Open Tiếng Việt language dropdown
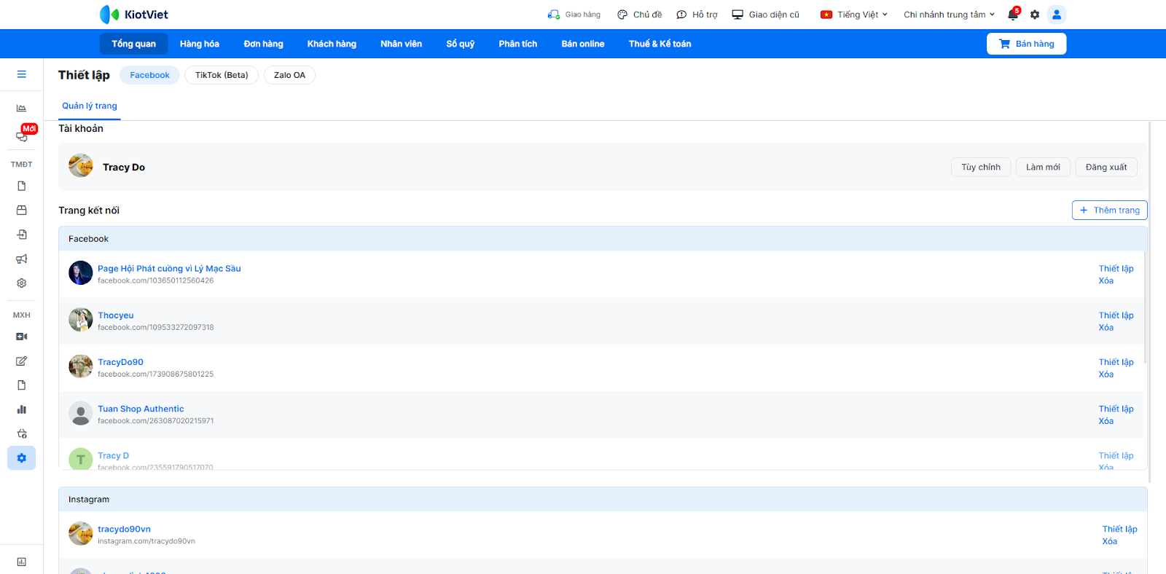Screen dimensions: 1166x574 click(854, 15)
